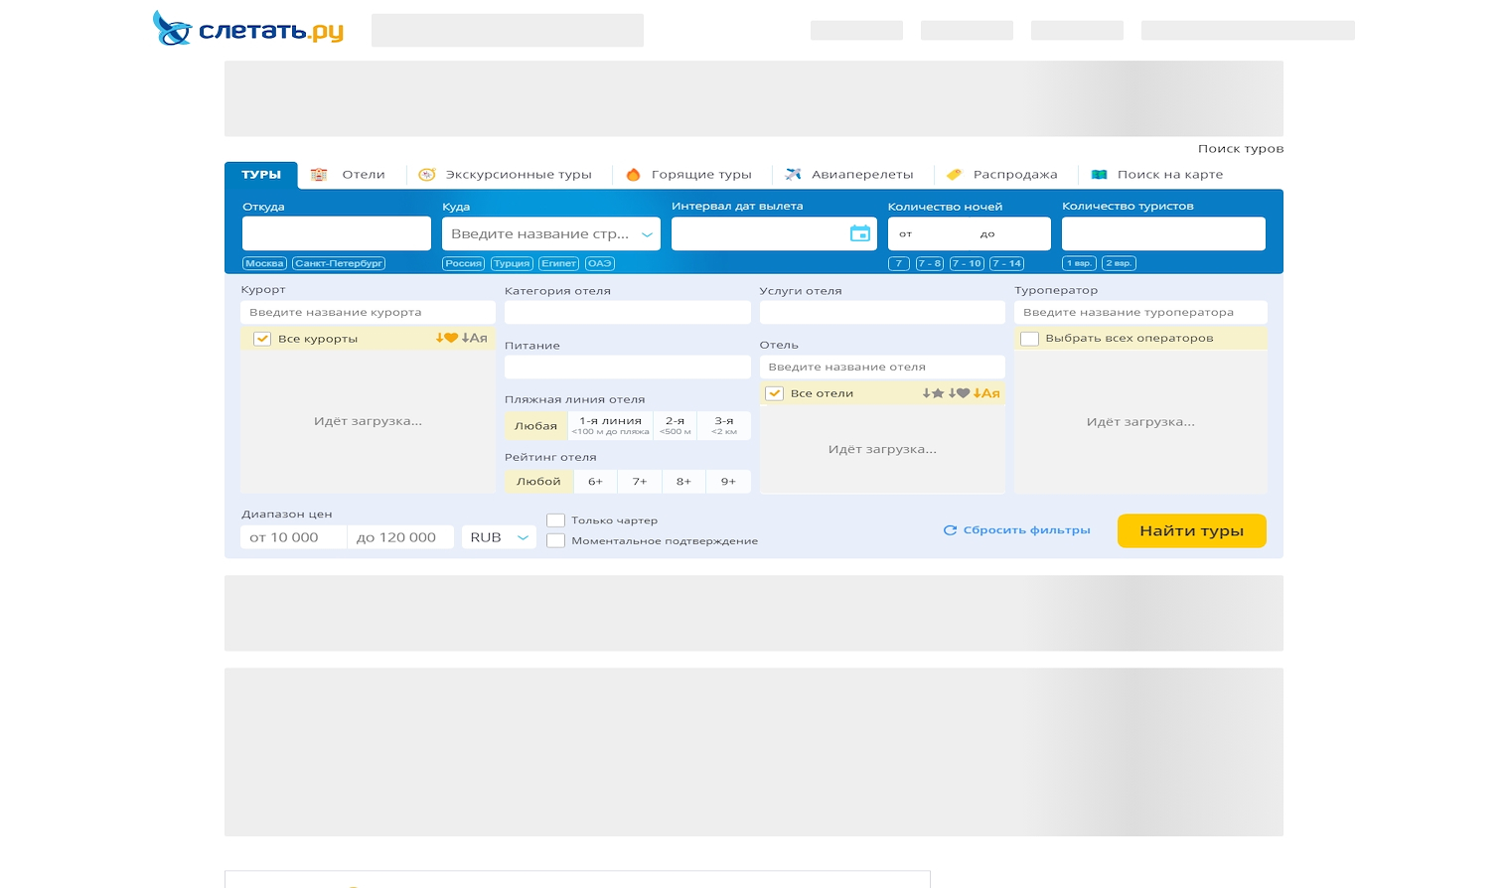
Task: Select 2-я beach line option
Action: [x=676, y=426]
